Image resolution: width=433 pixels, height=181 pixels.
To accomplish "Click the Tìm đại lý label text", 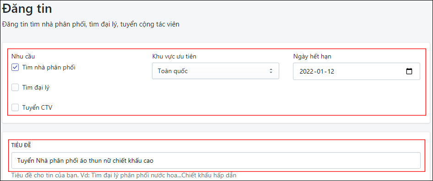I will click(36, 87).
